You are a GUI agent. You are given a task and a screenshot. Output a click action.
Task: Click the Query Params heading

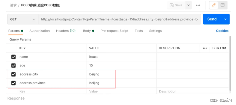coord(20,39)
